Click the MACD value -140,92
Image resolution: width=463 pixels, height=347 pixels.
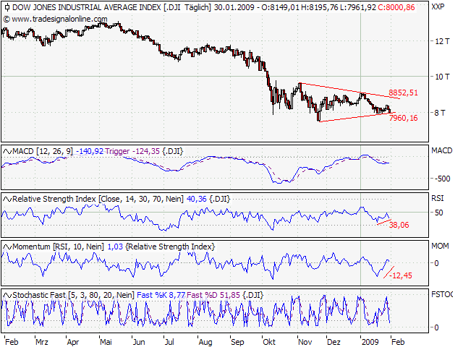point(90,152)
